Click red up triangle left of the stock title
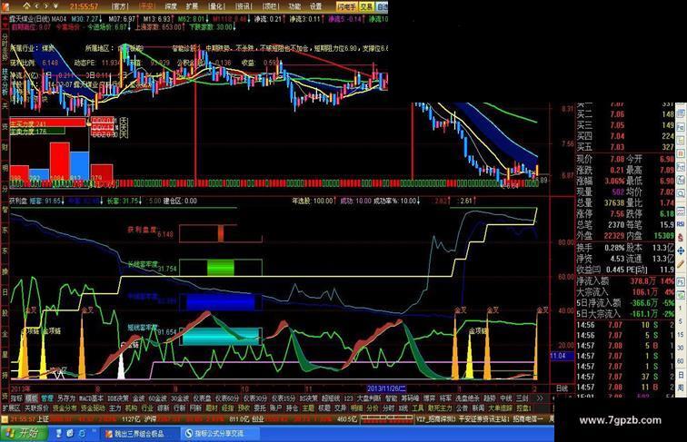 pos(5,18)
